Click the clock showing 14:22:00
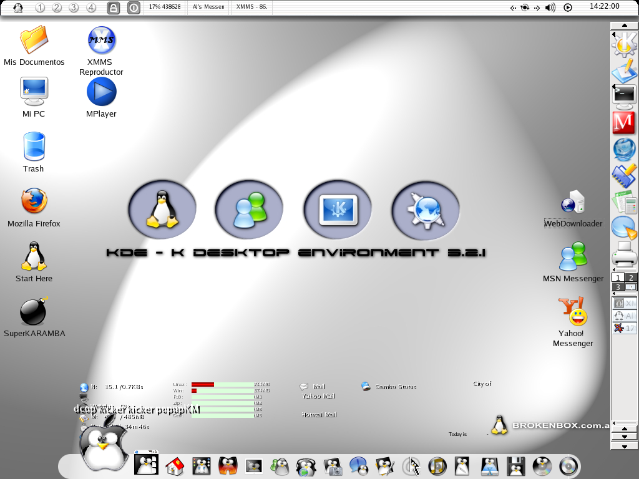Image resolution: width=639 pixels, height=479 pixels. pyautogui.click(x=604, y=6)
